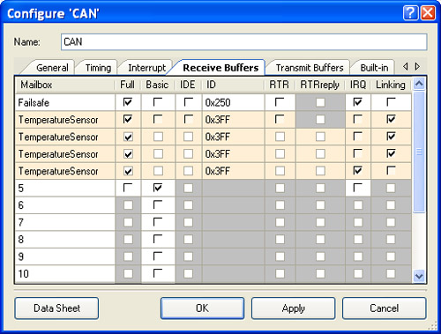
Task: Click the help question mark icon
Action: click(x=410, y=13)
